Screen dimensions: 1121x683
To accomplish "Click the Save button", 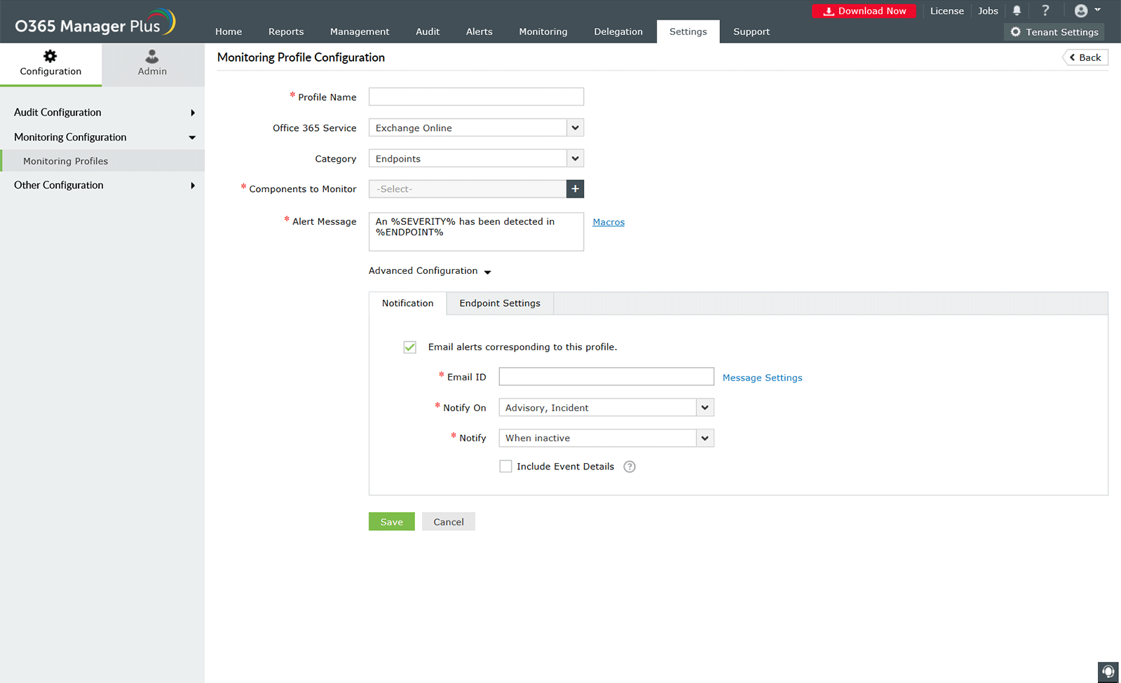I will pos(392,522).
